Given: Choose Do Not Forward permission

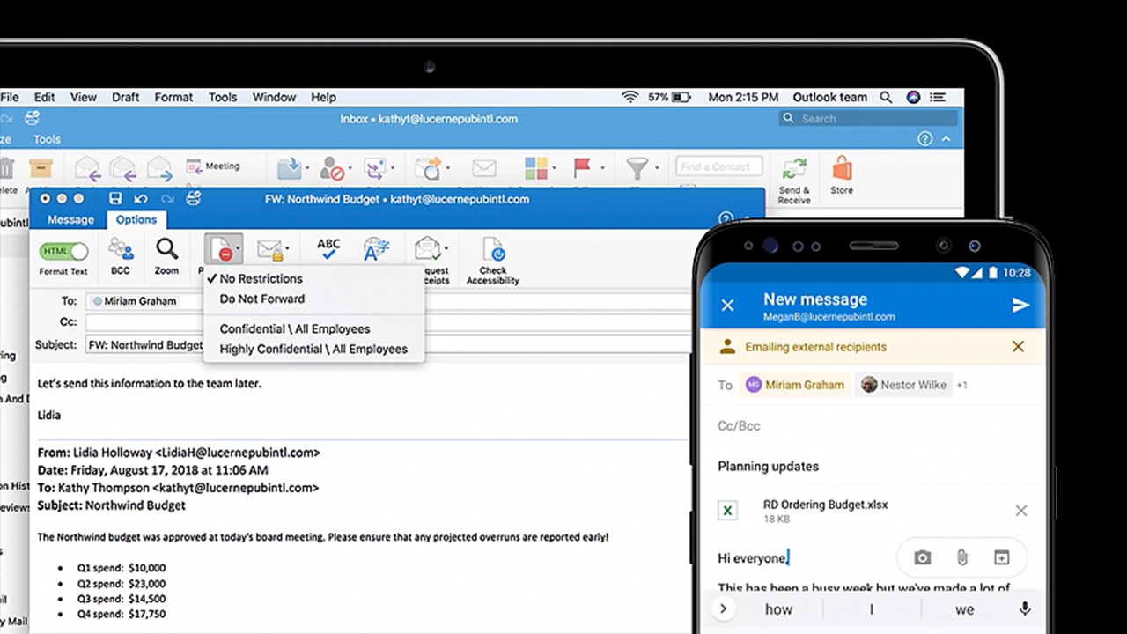Looking at the screenshot, I should (261, 299).
